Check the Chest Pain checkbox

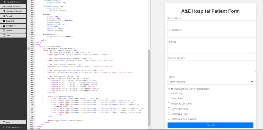pos(169,98)
